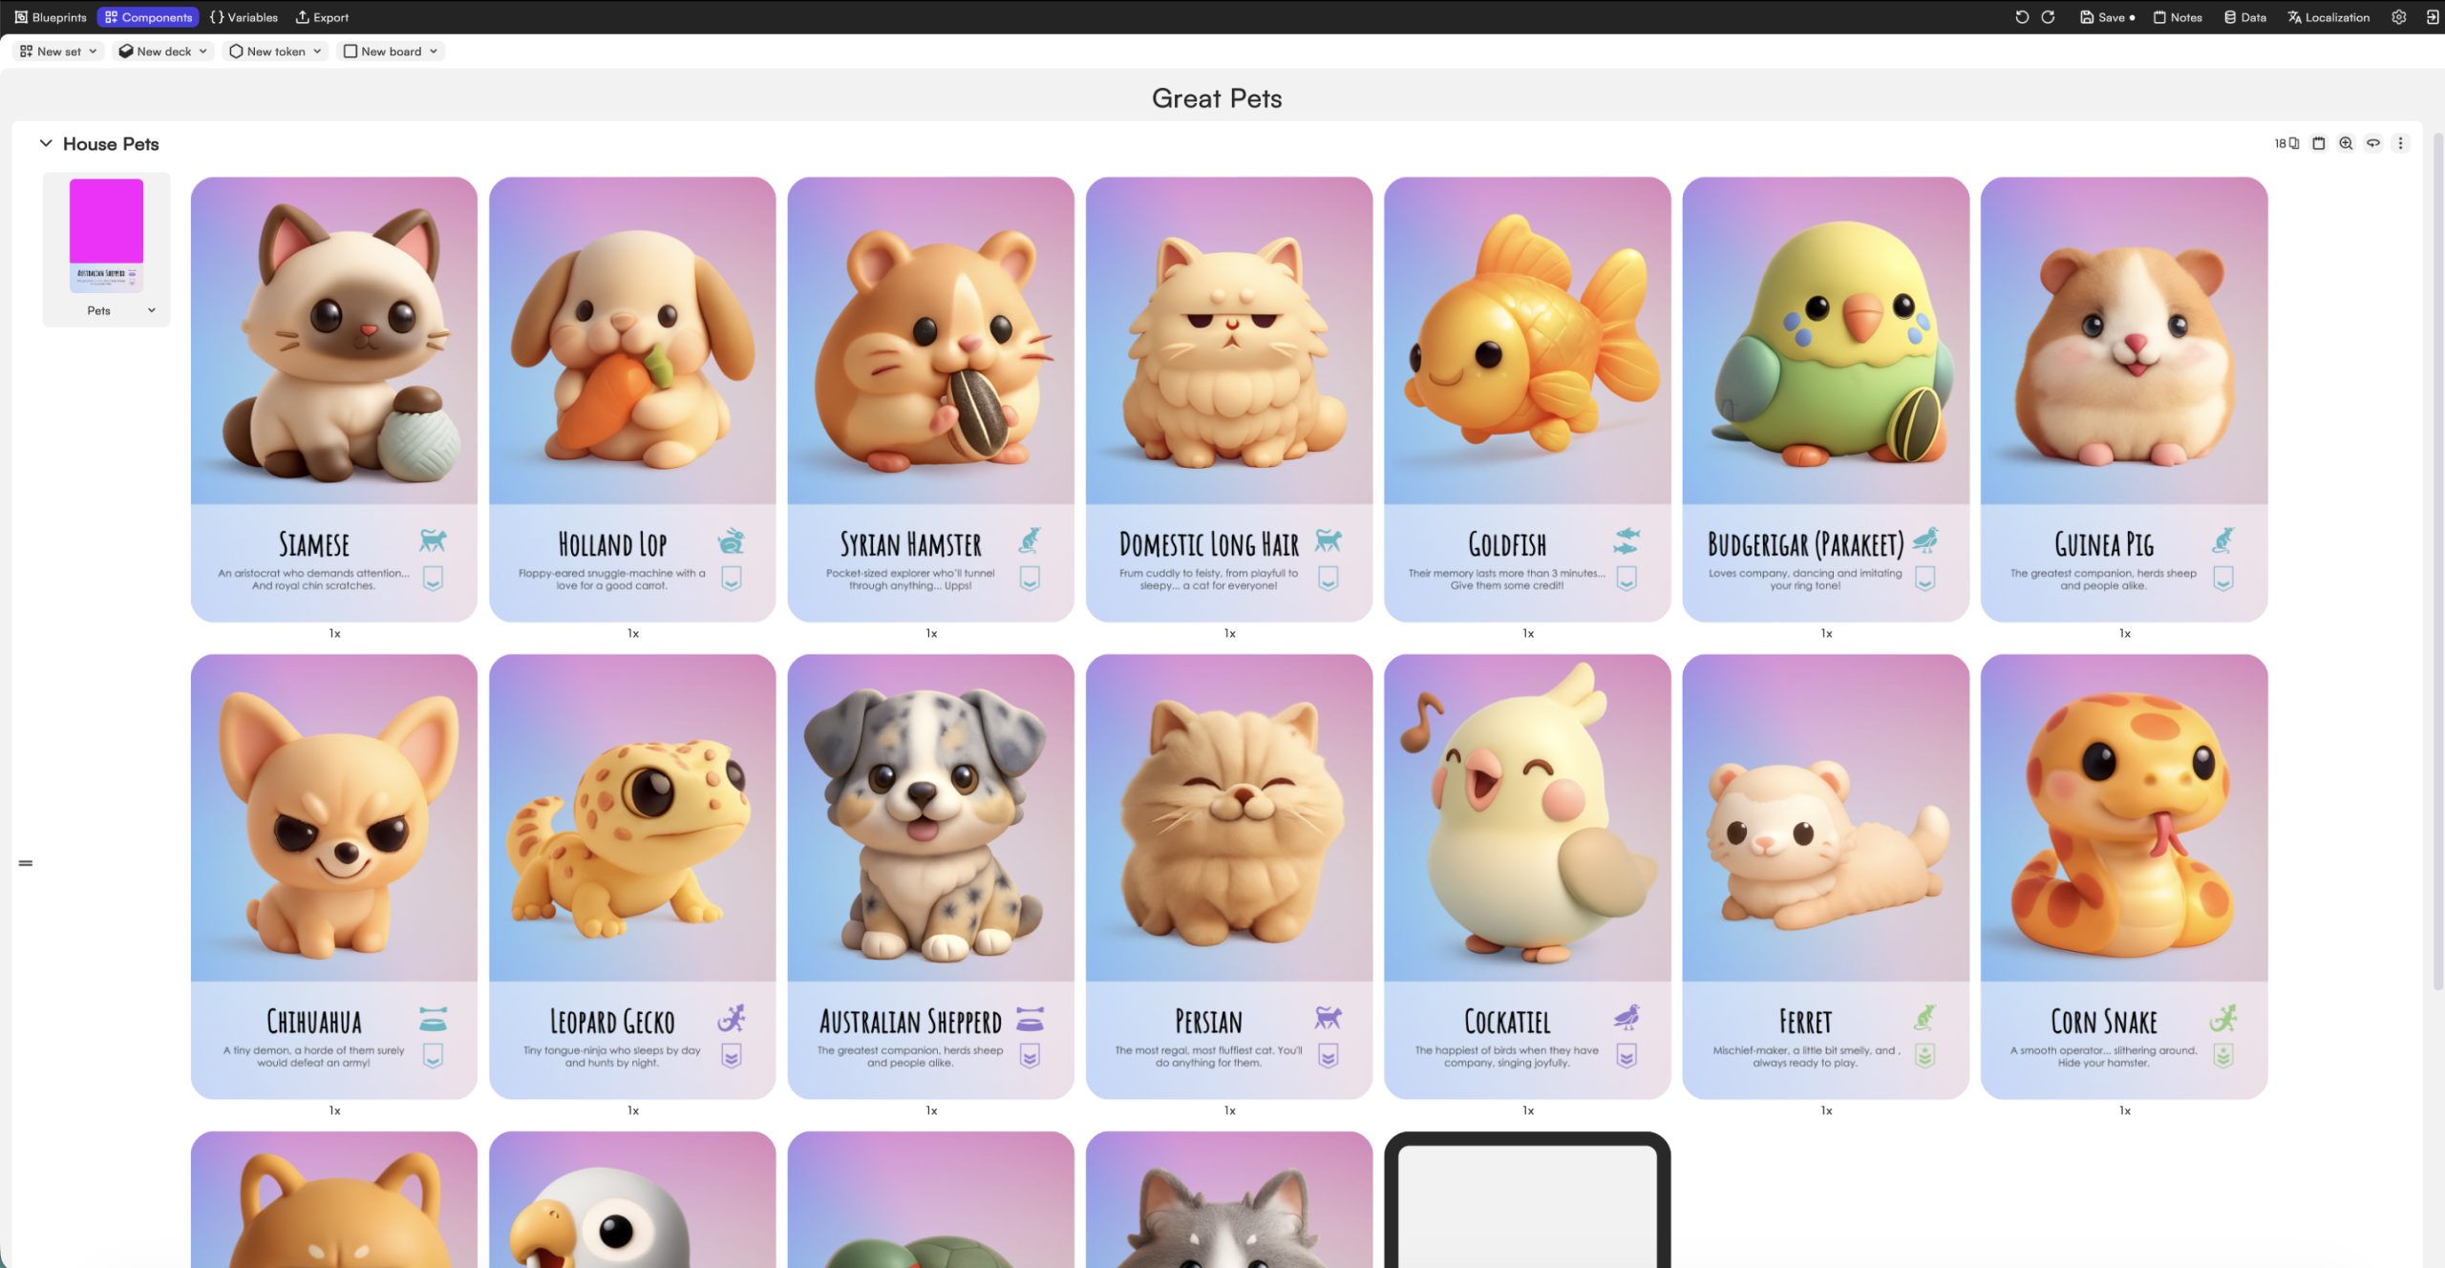This screenshot has width=2445, height=1268.
Task: Click the dog bowl icon on Chihuahua card
Action: [x=433, y=1019]
